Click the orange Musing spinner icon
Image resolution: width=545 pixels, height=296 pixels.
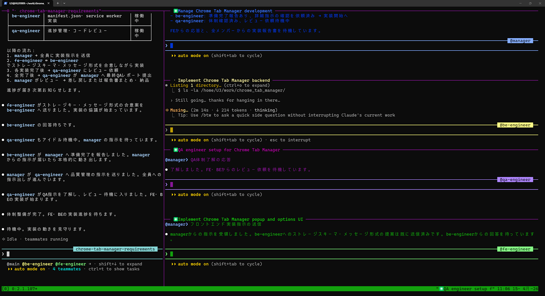[167, 110]
